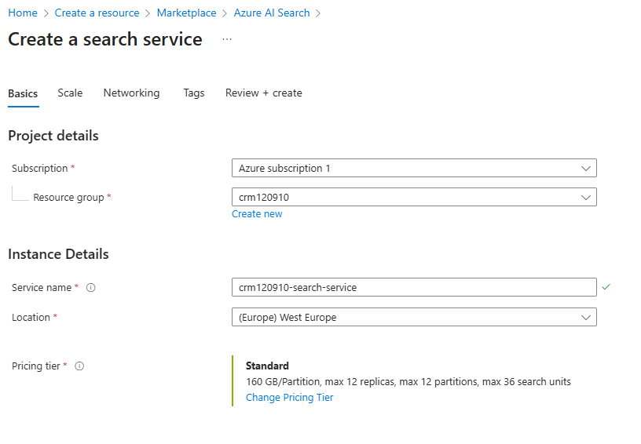Click the Location field label

31,318
